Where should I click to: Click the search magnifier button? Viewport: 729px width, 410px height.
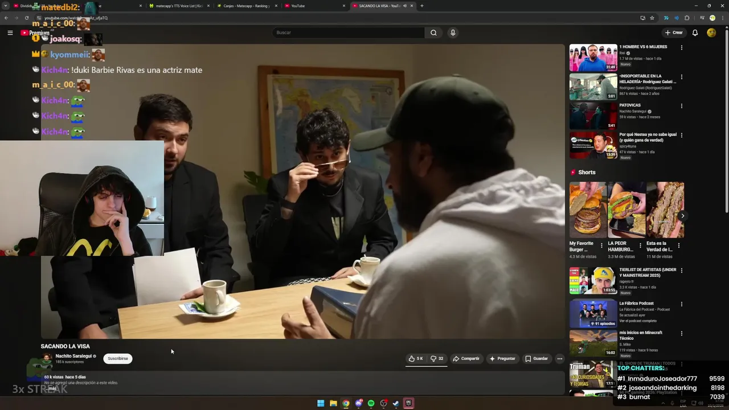(x=433, y=32)
